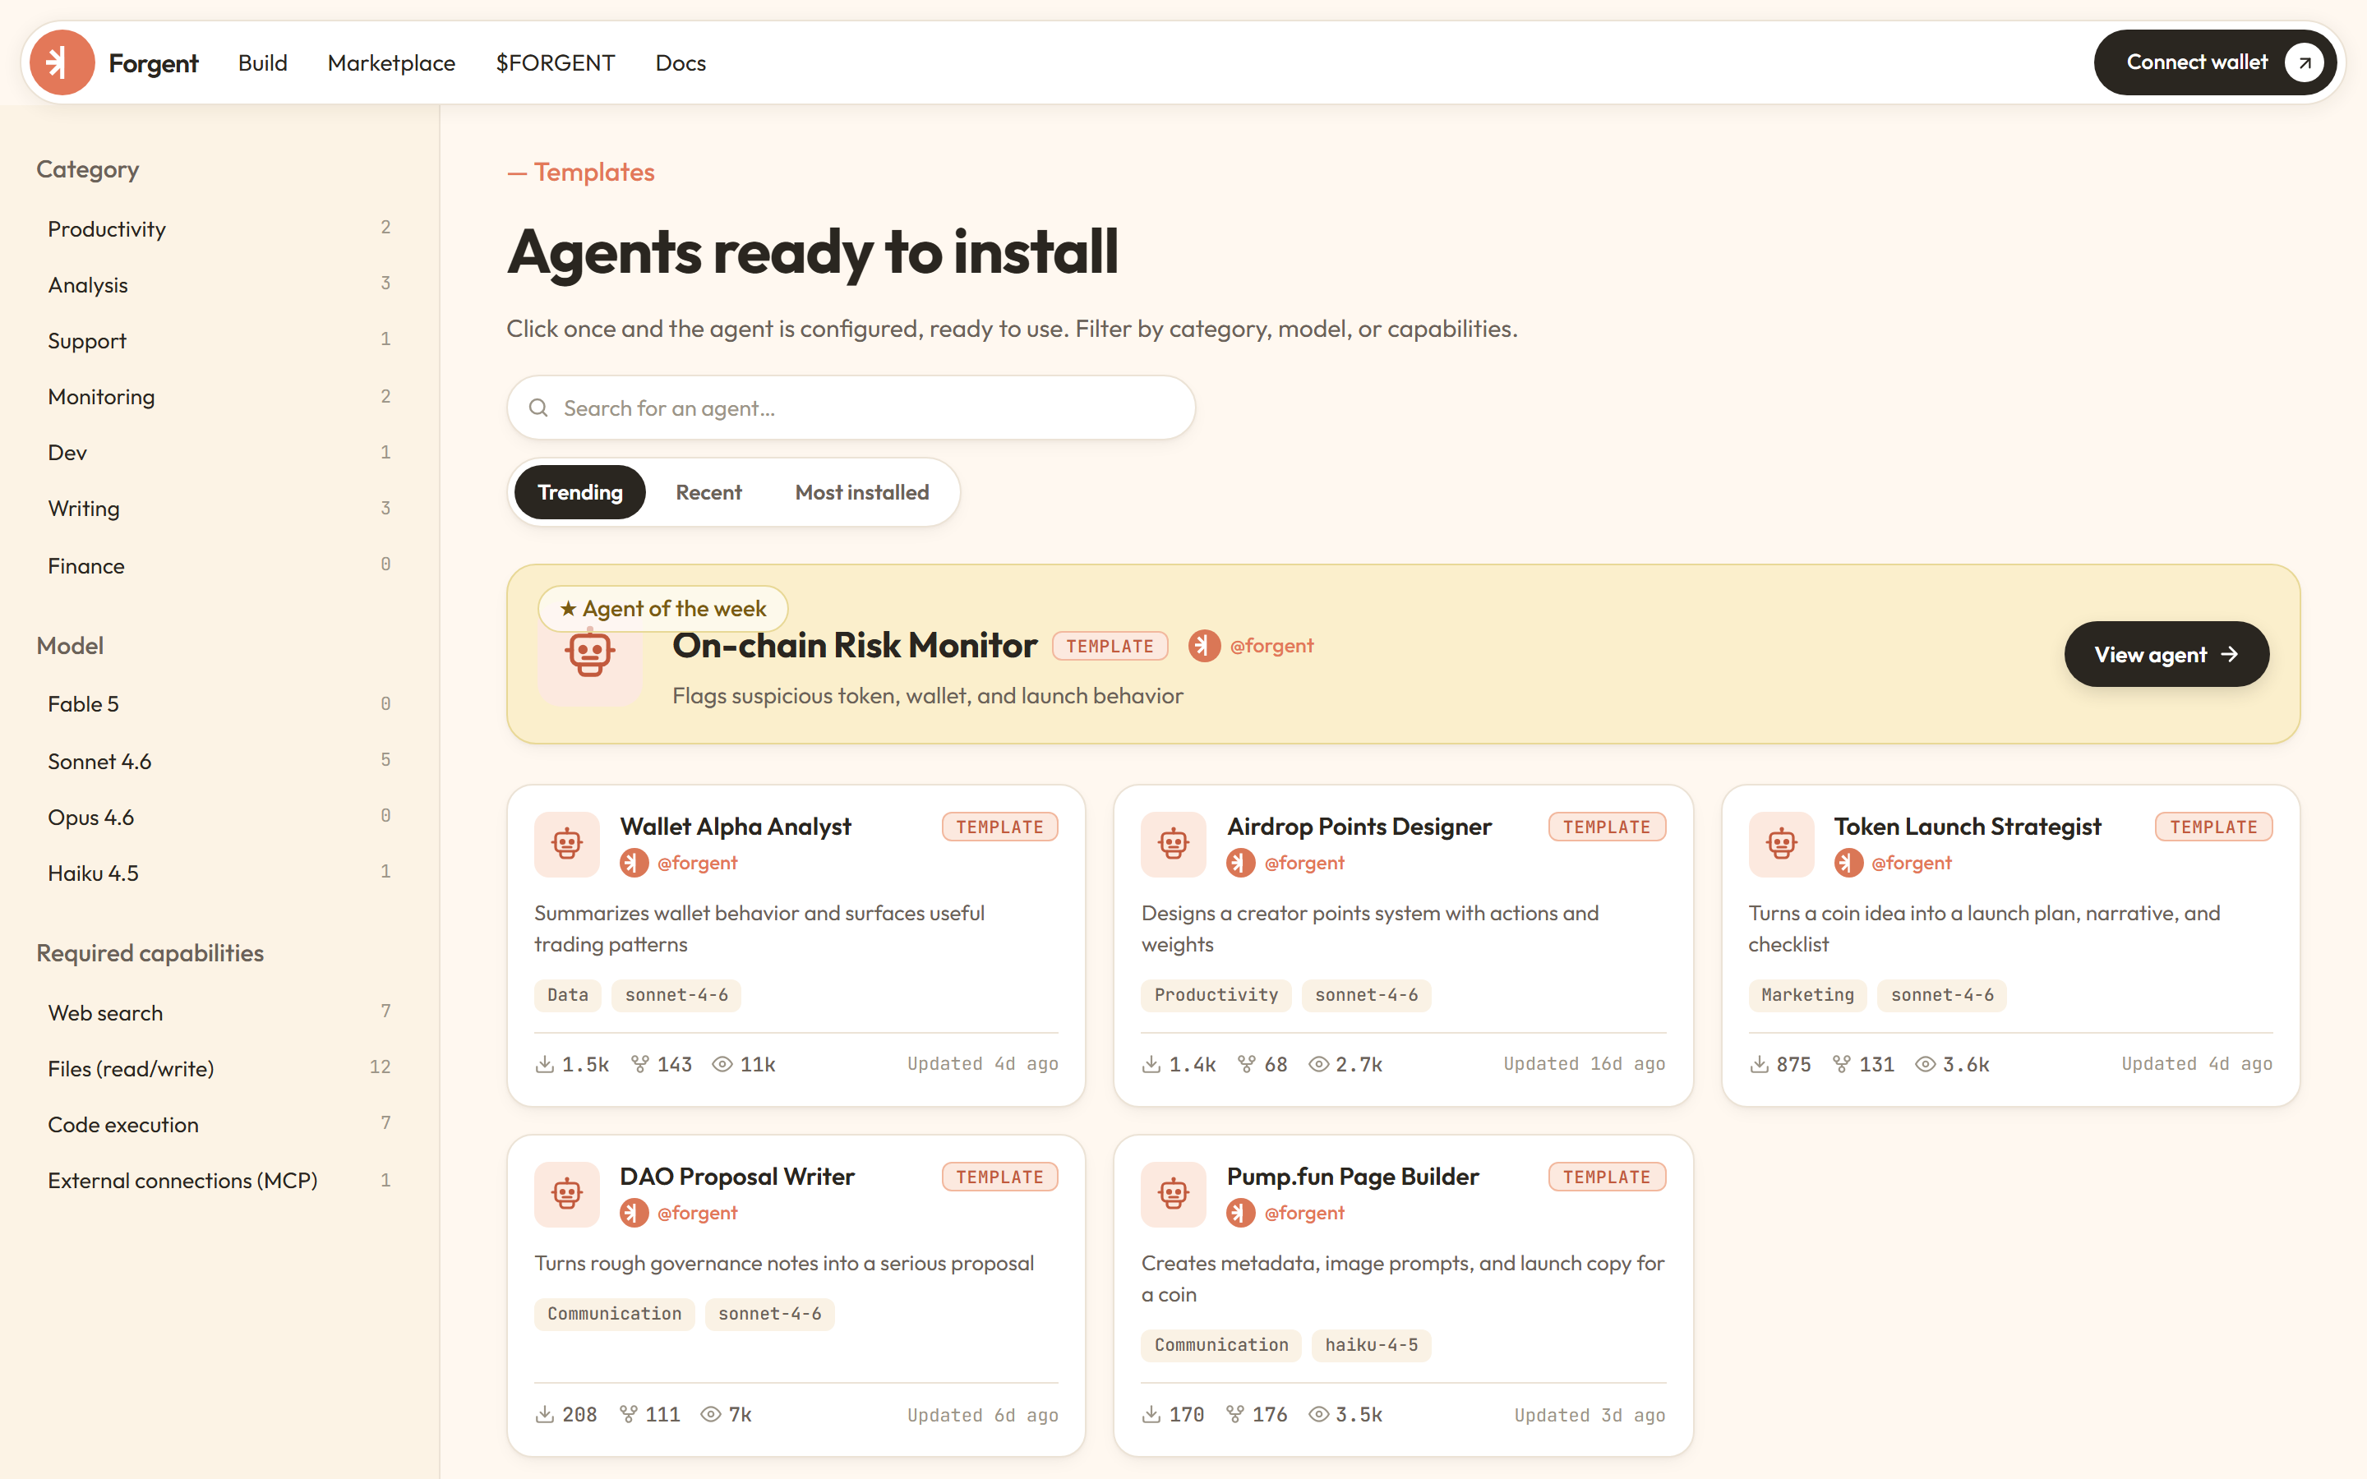Click @forgent link in DAO Proposal Writer card
Viewport: 2367px width, 1479px height.
point(696,1213)
